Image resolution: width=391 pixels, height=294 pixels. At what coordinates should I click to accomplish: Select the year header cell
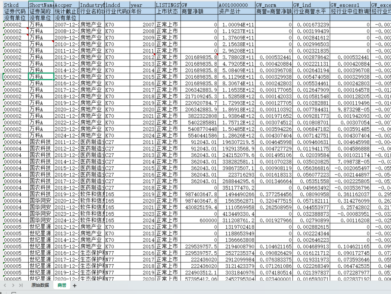pos(143,5)
